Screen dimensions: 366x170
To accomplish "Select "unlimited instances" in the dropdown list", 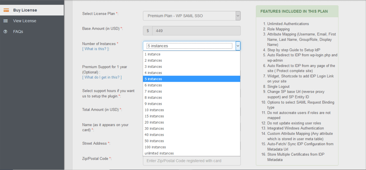I will [192, 153].
